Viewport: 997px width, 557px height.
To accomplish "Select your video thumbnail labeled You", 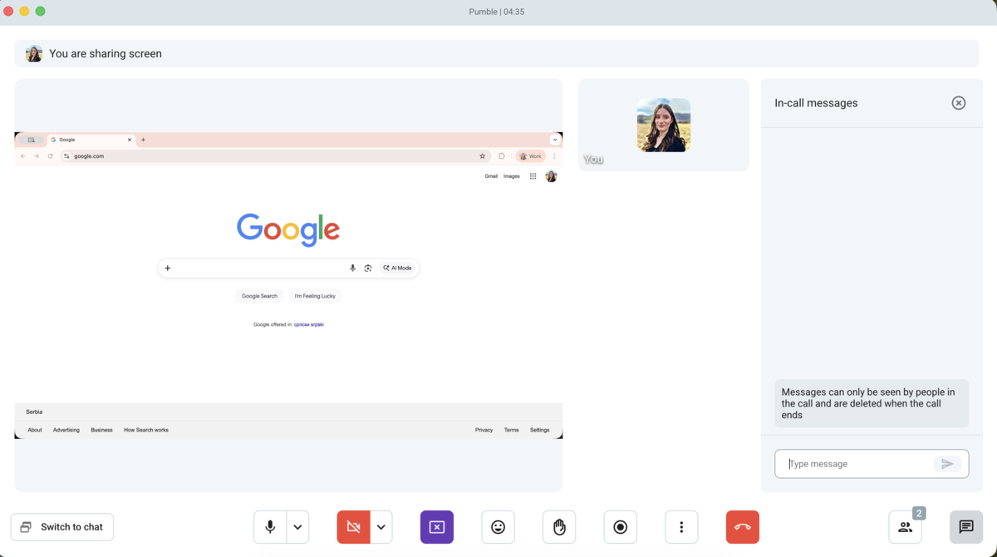I will tap(663, 126).
